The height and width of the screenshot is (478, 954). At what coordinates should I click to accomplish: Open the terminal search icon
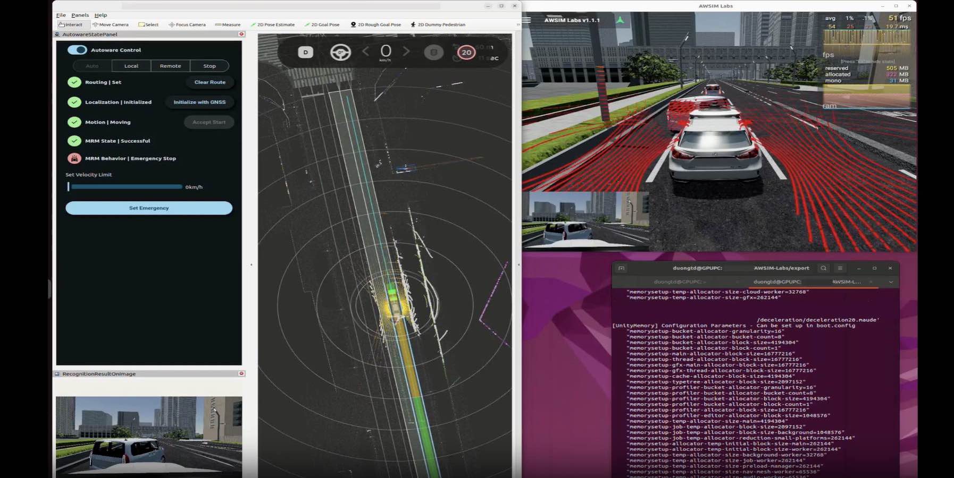point(823,268)
